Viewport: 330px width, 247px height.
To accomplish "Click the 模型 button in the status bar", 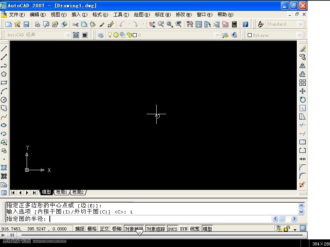I will (x=207, y=228).
